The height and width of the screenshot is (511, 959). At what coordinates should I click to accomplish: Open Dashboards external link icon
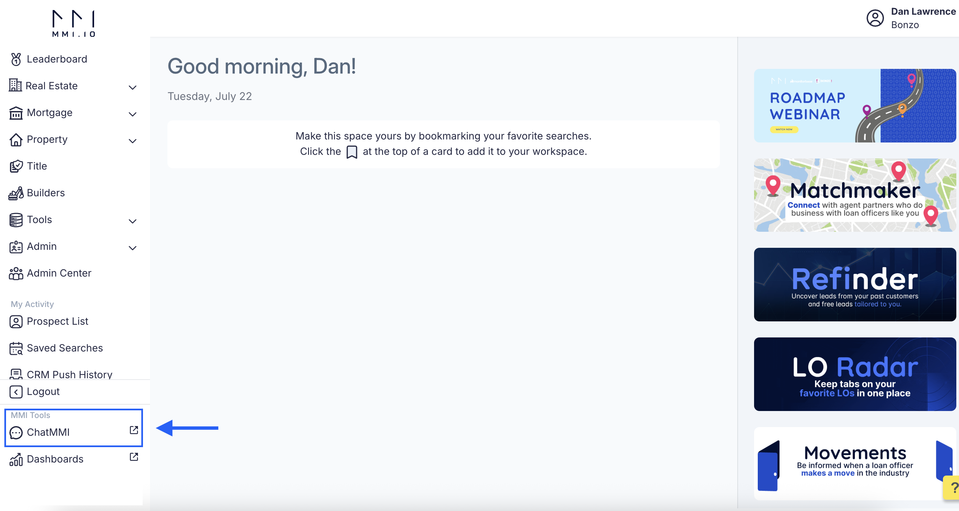tap(134, 457)
